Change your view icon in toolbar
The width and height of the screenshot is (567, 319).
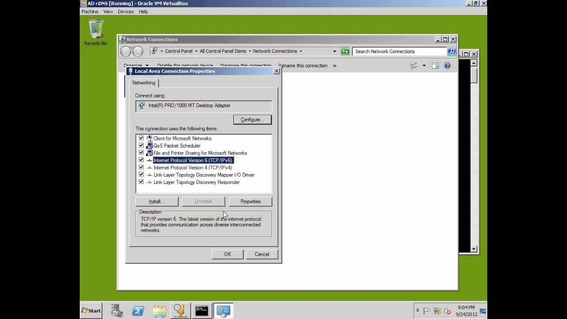414,66
